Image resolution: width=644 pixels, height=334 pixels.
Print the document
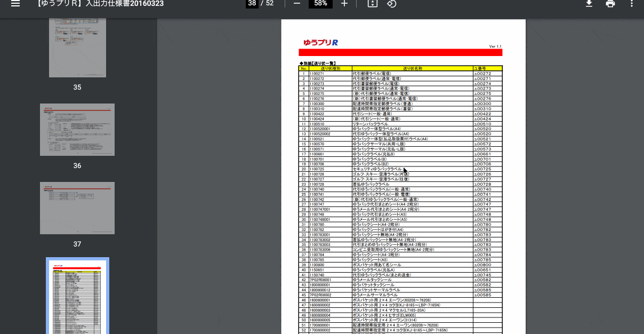point(610,4)
